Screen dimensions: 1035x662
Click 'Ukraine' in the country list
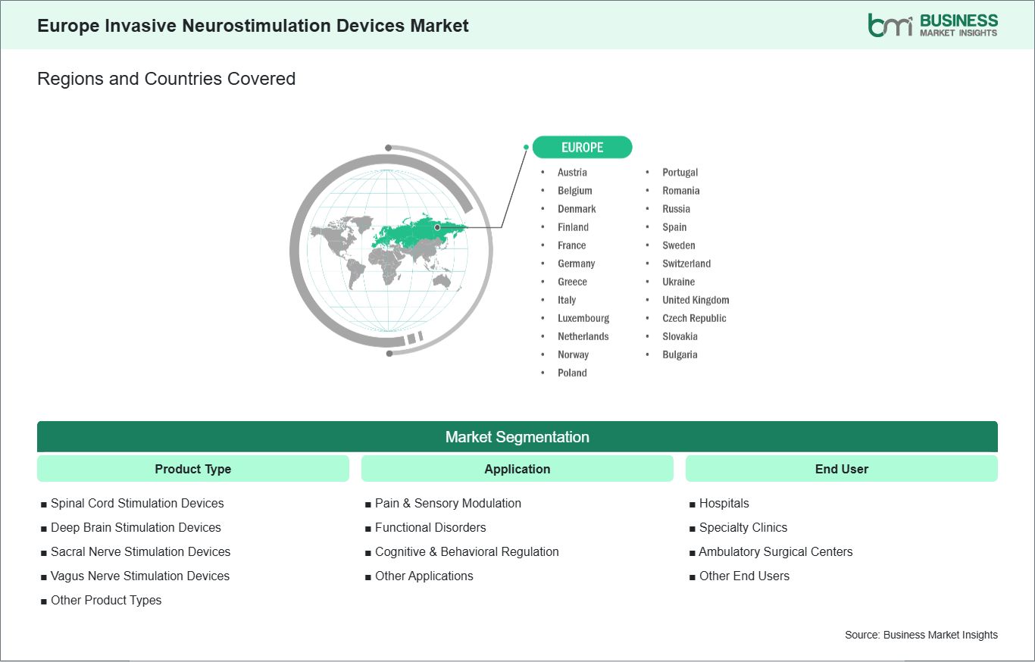click(x=678, y=282)
